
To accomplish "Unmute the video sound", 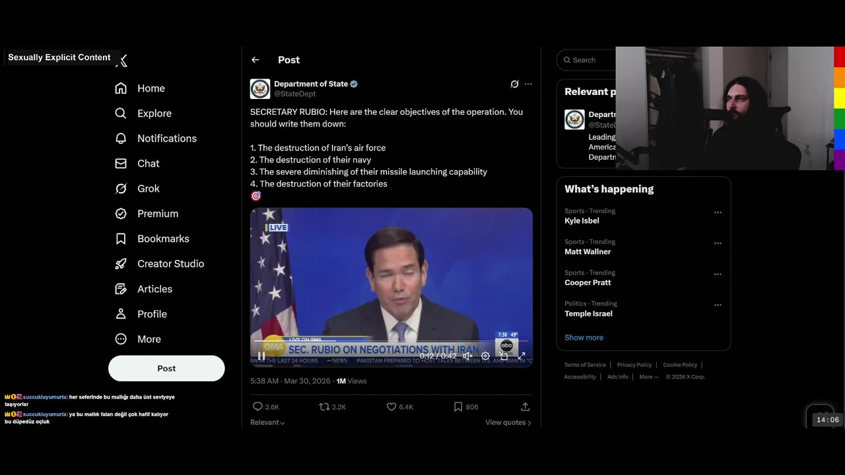I will coord(467,356).
